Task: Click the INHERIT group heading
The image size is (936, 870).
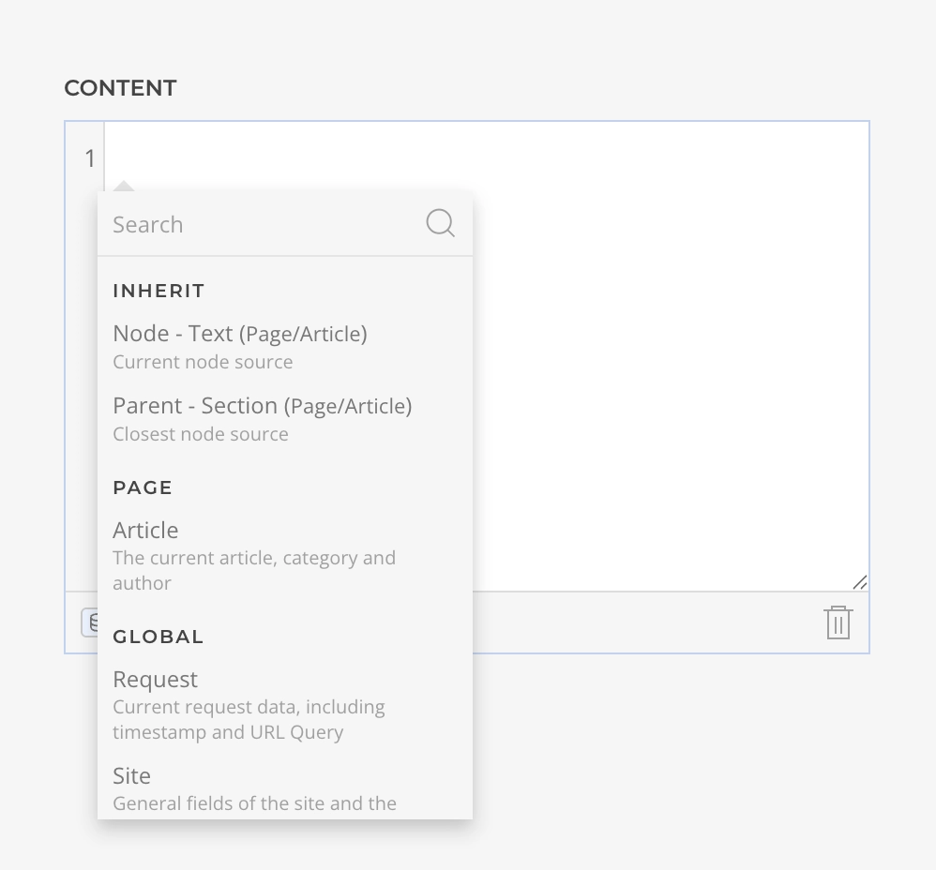Action: click(159, 291)
